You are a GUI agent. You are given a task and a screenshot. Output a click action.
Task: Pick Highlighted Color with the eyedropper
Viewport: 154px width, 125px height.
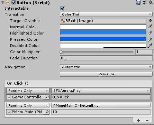pyautogui.click(x=150, y=33)
